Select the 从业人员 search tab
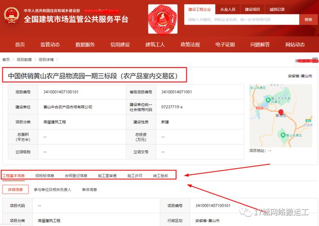This screenshot has width=319, height=226. point(228,9)
